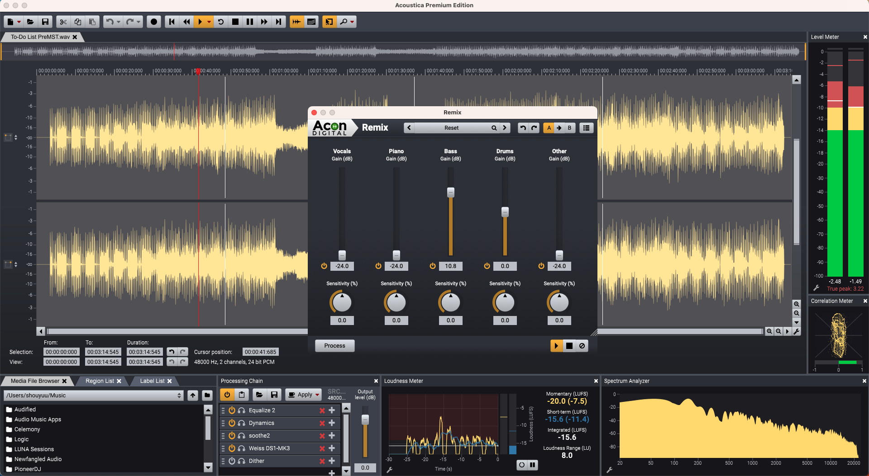Select the waveform view mode icon
This screenshot has width=869, height=476.
pyautogui.click(x=296, y=22)
